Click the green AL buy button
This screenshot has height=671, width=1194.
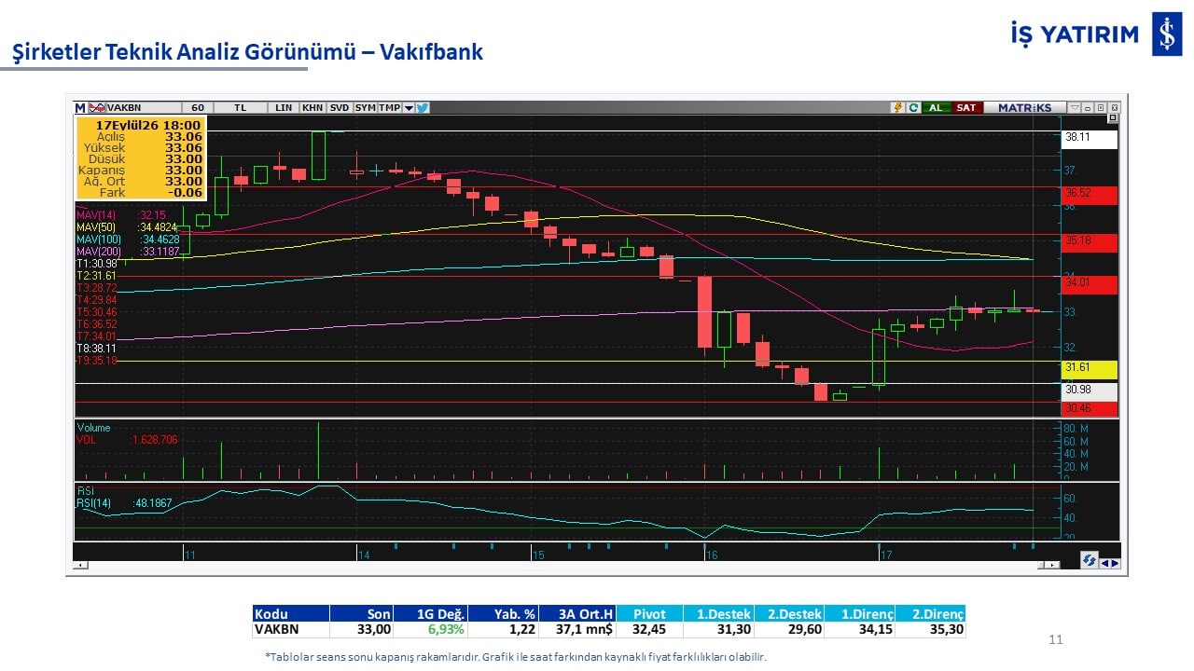[936, 108]
